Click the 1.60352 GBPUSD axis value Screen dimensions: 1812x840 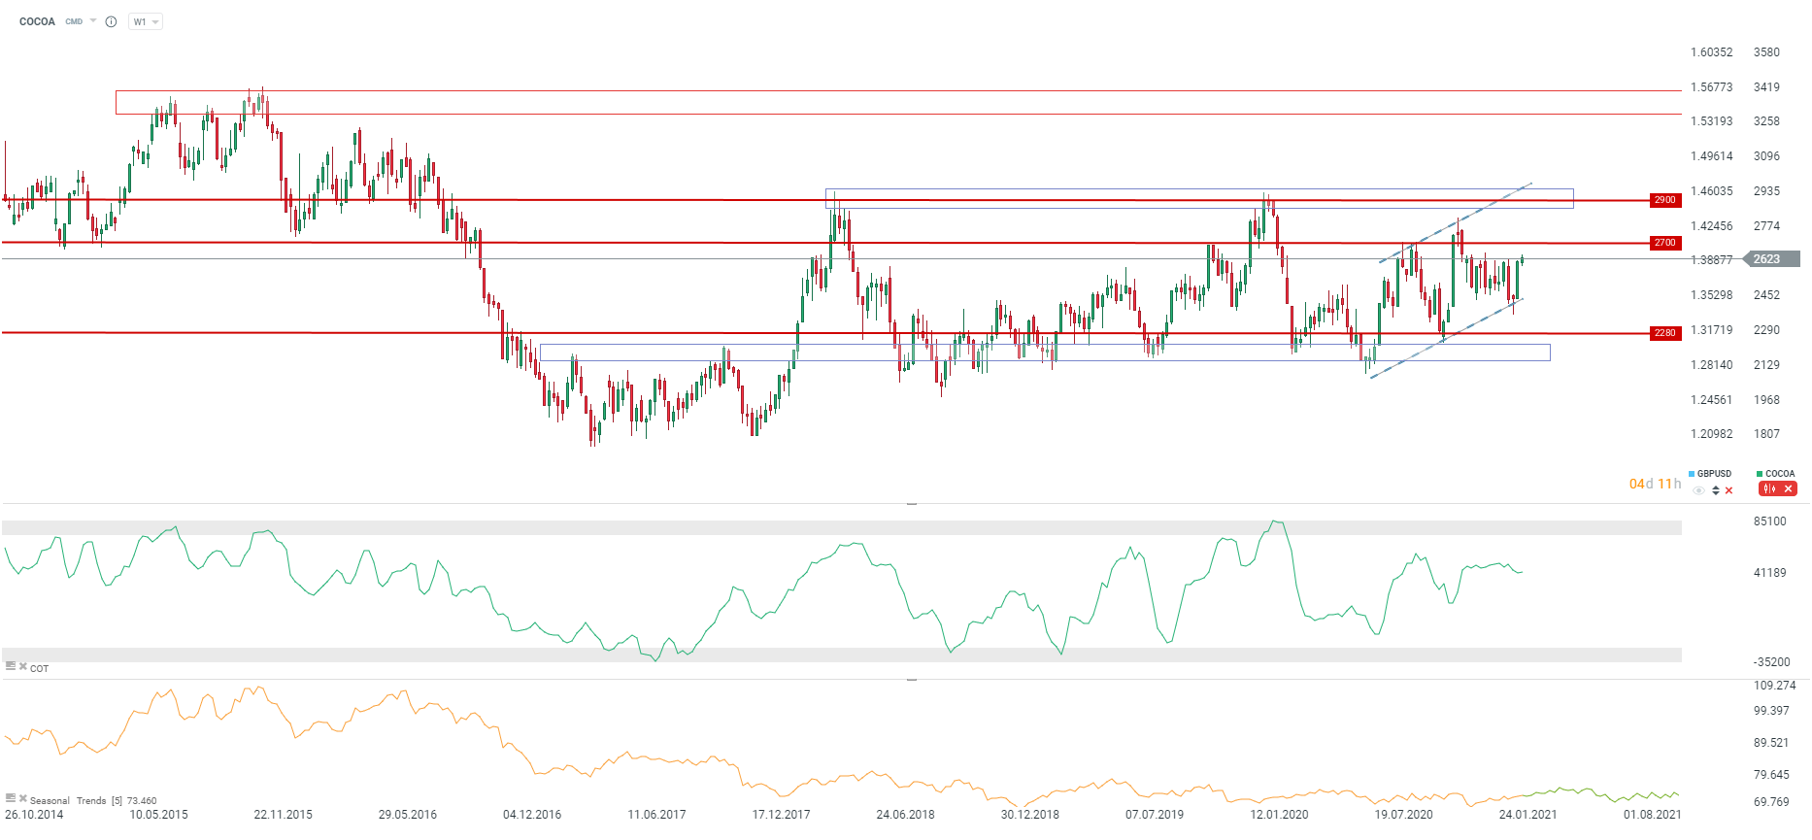[x=1711, y=52]
